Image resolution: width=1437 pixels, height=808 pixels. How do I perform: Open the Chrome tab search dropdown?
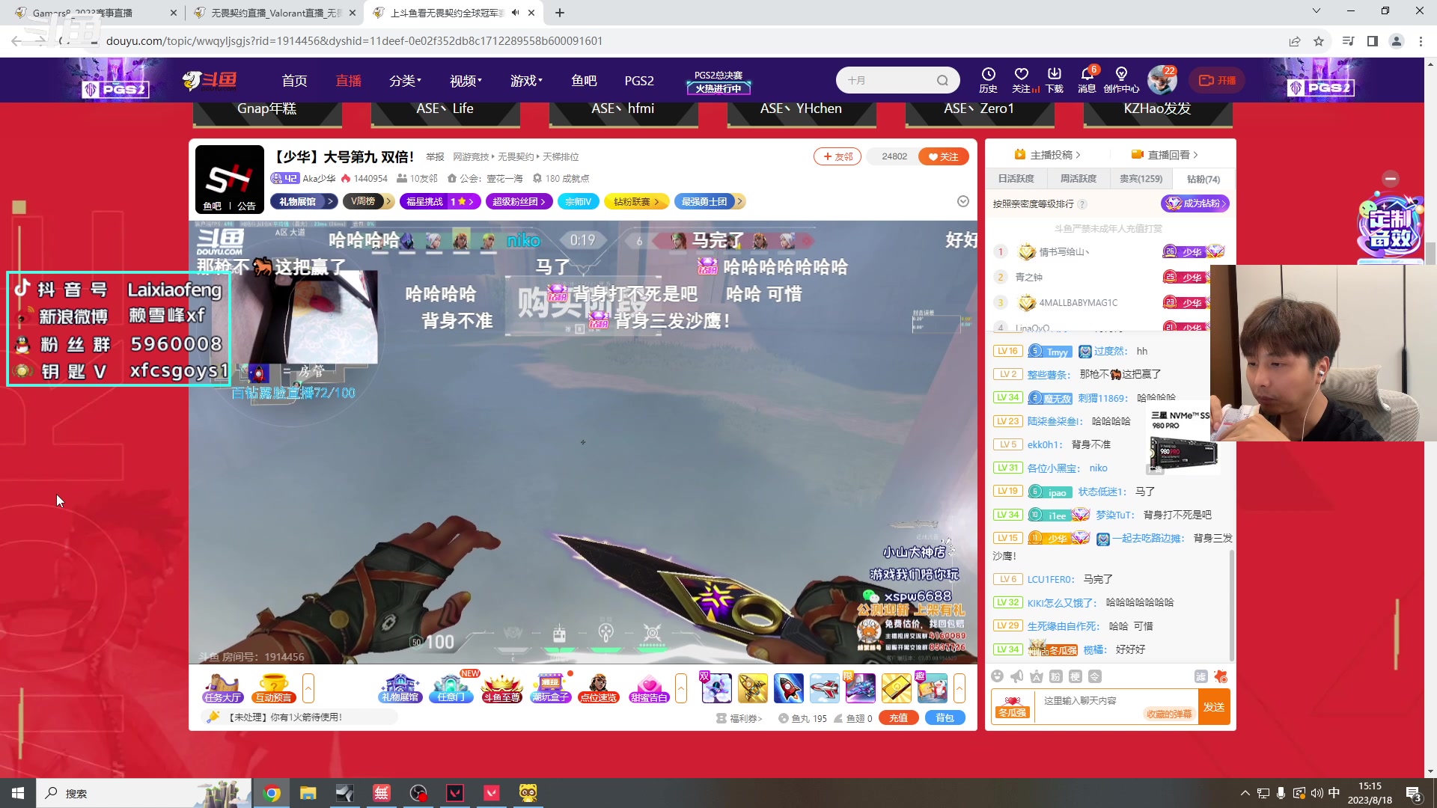point(1317,11)
